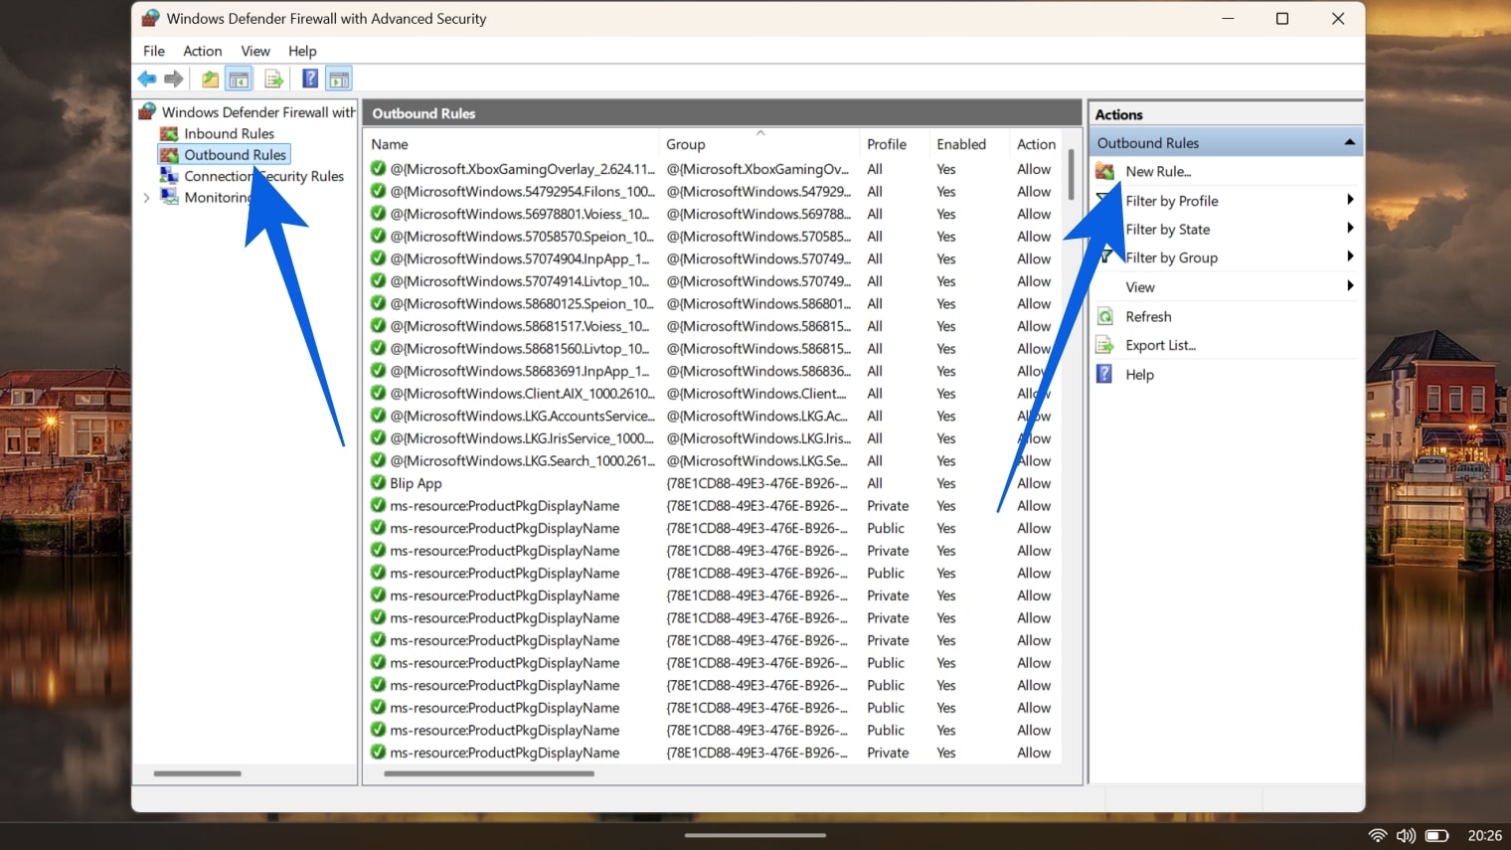Click Export List... in the Actions pane
Screen dimensions: 1511x850
[1160, 345]
